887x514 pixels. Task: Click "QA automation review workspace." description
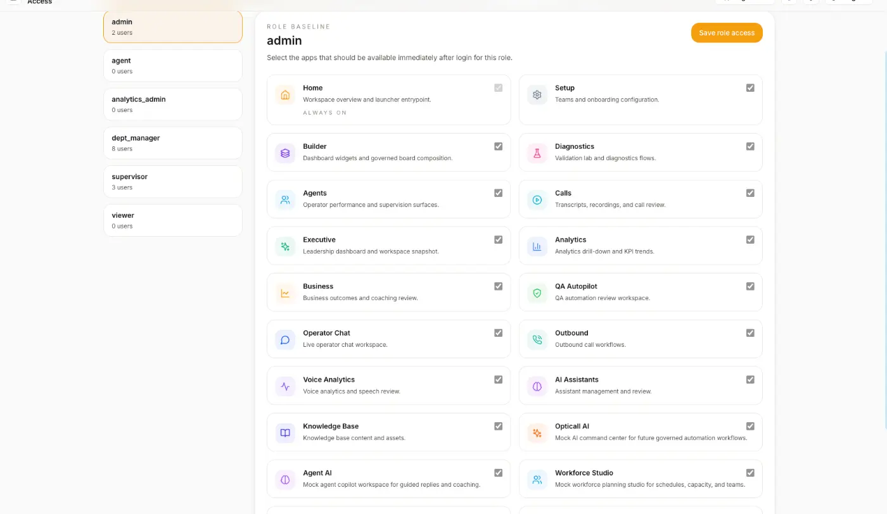tap(603, 298)
